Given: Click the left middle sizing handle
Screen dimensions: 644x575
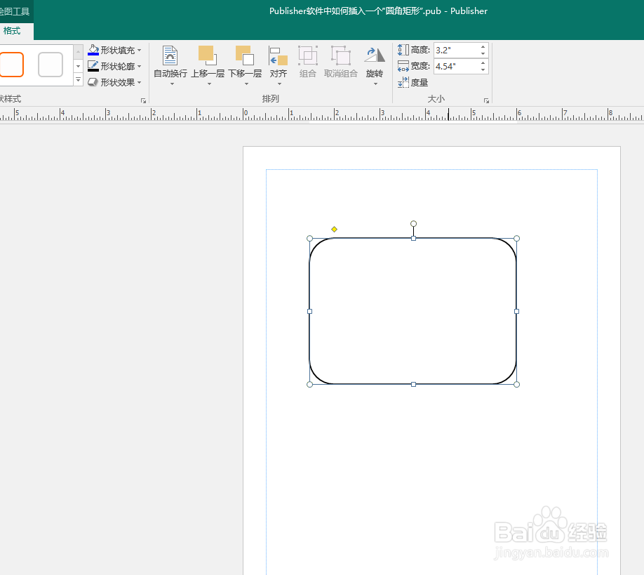Looking at the screenshot, I should (x=309, y=312).
